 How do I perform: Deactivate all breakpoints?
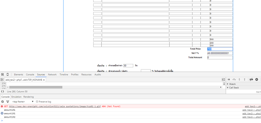[x=251, y=80]
